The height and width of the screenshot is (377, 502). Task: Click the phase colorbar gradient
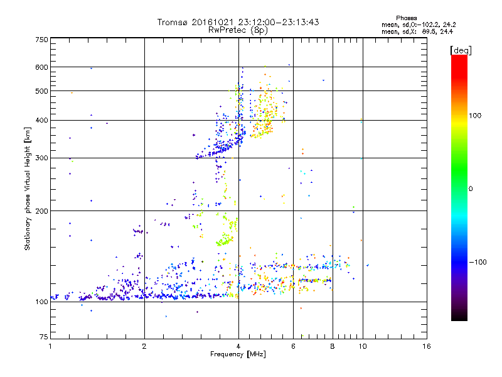(459, 187)
